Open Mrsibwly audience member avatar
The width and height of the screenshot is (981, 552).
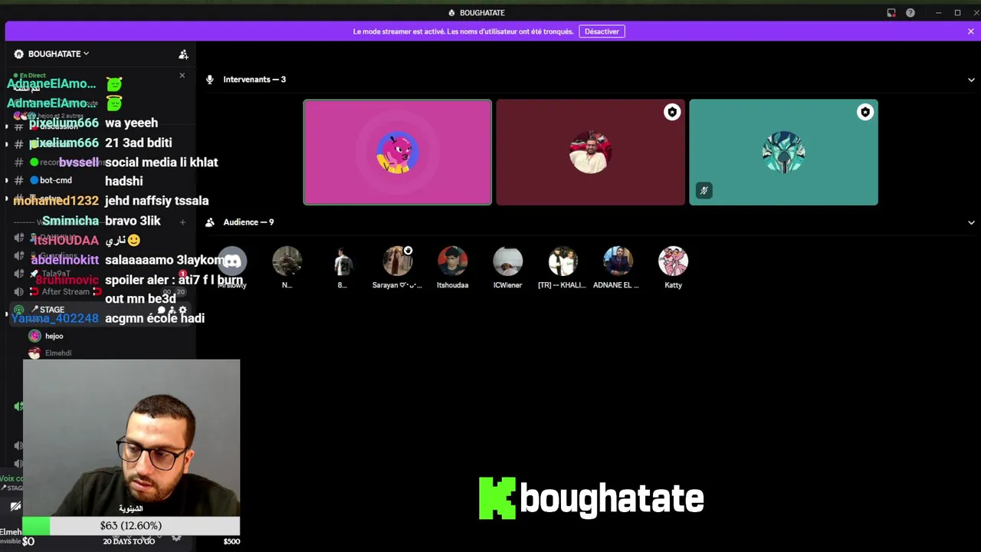coord(232,262)
